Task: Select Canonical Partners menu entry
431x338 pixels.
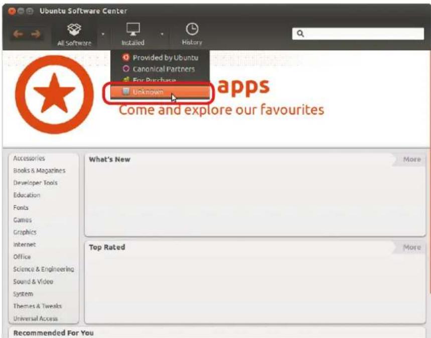Action: [x=160, y=69]
